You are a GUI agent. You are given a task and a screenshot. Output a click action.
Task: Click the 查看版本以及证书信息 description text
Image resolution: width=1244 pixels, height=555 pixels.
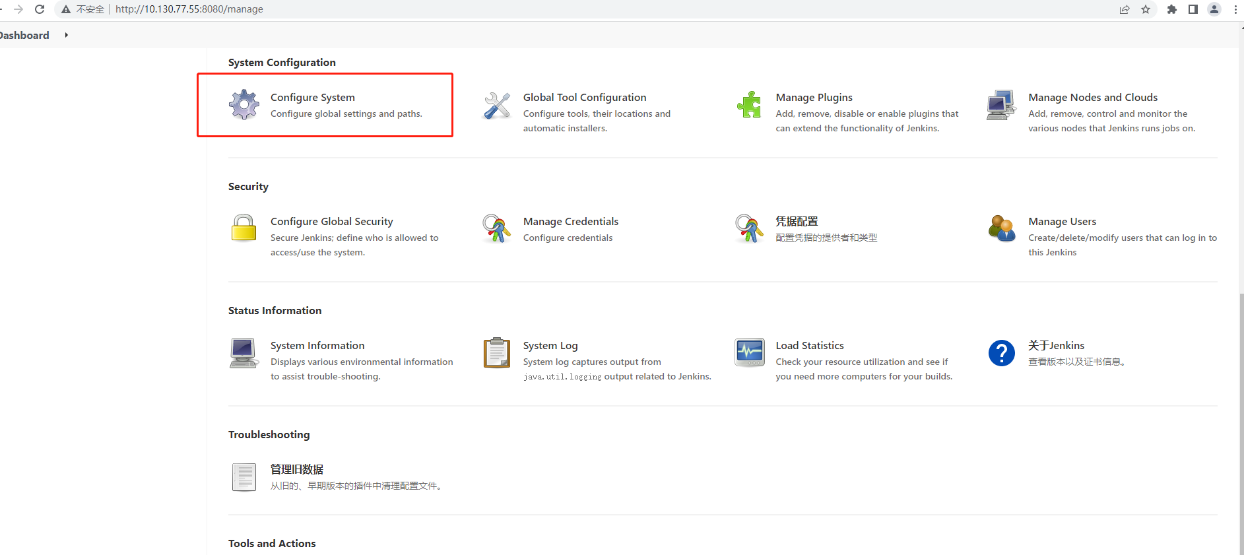click(x=1077, y=362)
